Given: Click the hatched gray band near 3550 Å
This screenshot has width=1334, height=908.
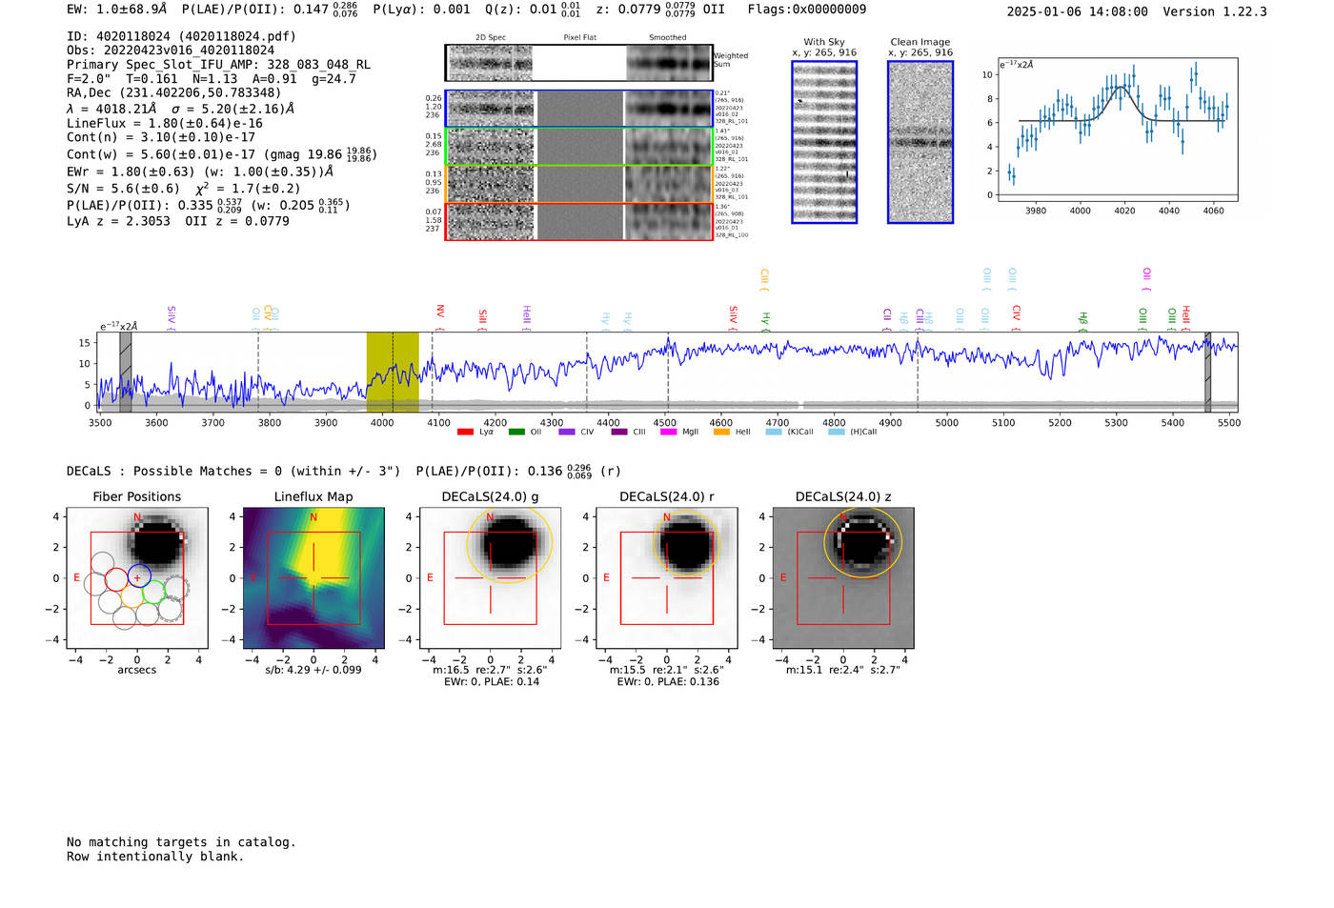Looking at the screenshot, I should 125,372.
